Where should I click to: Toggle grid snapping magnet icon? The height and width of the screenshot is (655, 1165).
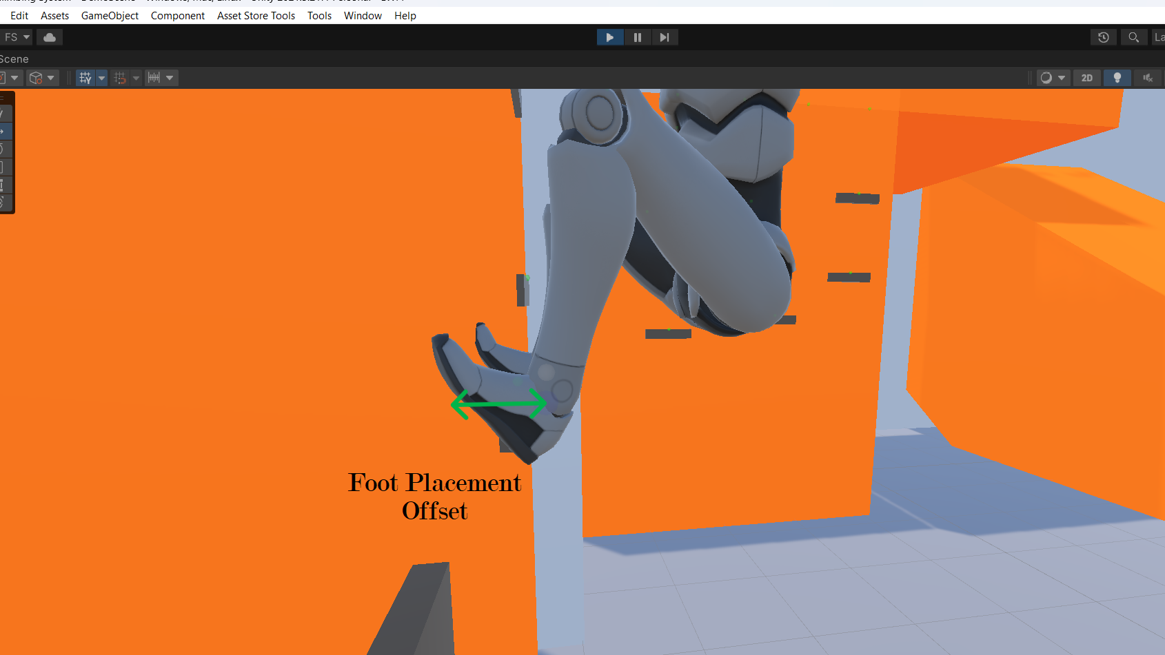120,78
